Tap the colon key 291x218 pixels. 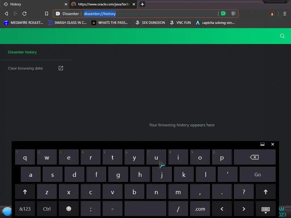(x=91, y=209)
